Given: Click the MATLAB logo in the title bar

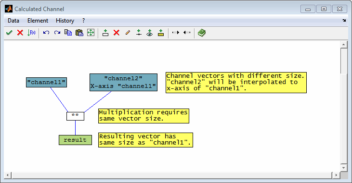Looking at the screenshot, I should [9, 9].
